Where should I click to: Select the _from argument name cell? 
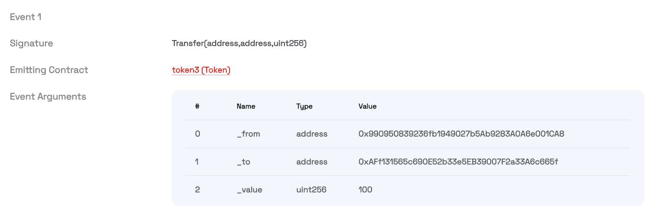pos(248,134)
